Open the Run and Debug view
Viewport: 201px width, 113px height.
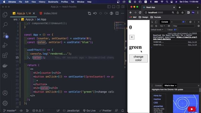point(5,45)
